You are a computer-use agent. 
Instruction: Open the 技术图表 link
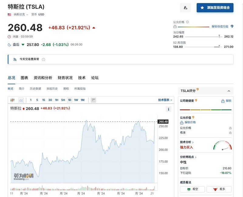pyautogui.click(x=165, y=100)
